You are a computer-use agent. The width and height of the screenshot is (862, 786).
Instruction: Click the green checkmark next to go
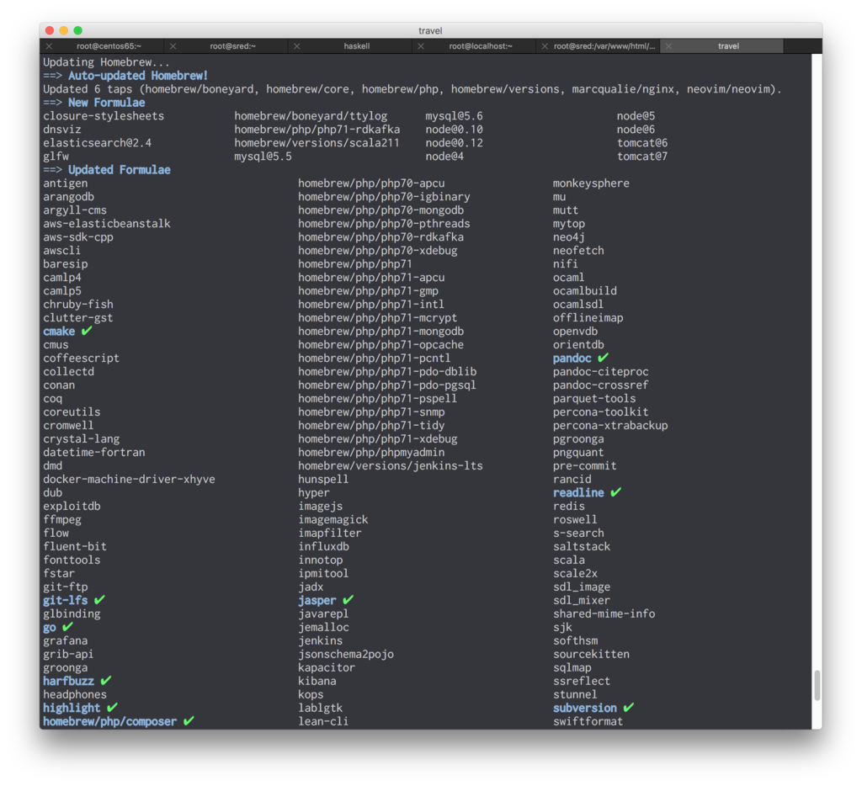tap(67, 627)
